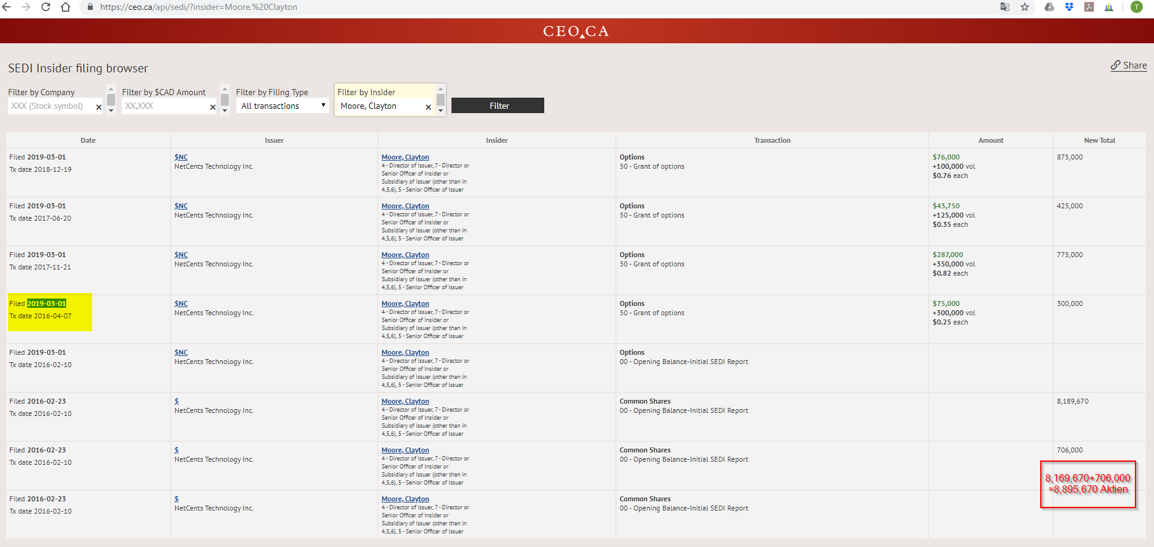Click the Share link
Viewport: 1154px width, 547px height.
[1129, 66]
